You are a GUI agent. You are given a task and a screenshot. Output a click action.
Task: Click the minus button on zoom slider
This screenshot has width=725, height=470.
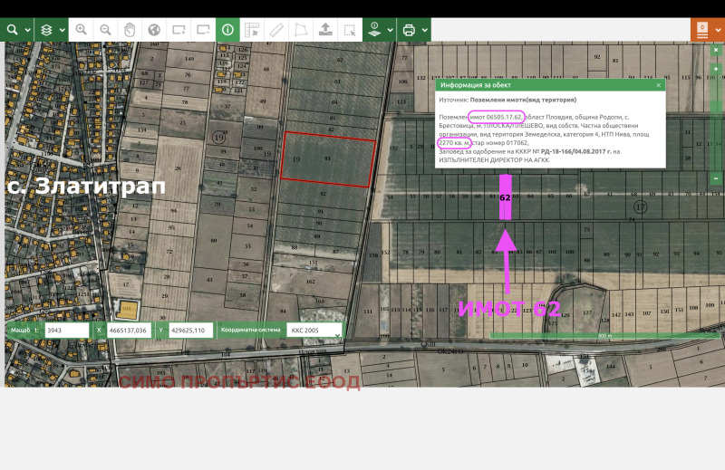pyautogui.click(x=715, y=178)
